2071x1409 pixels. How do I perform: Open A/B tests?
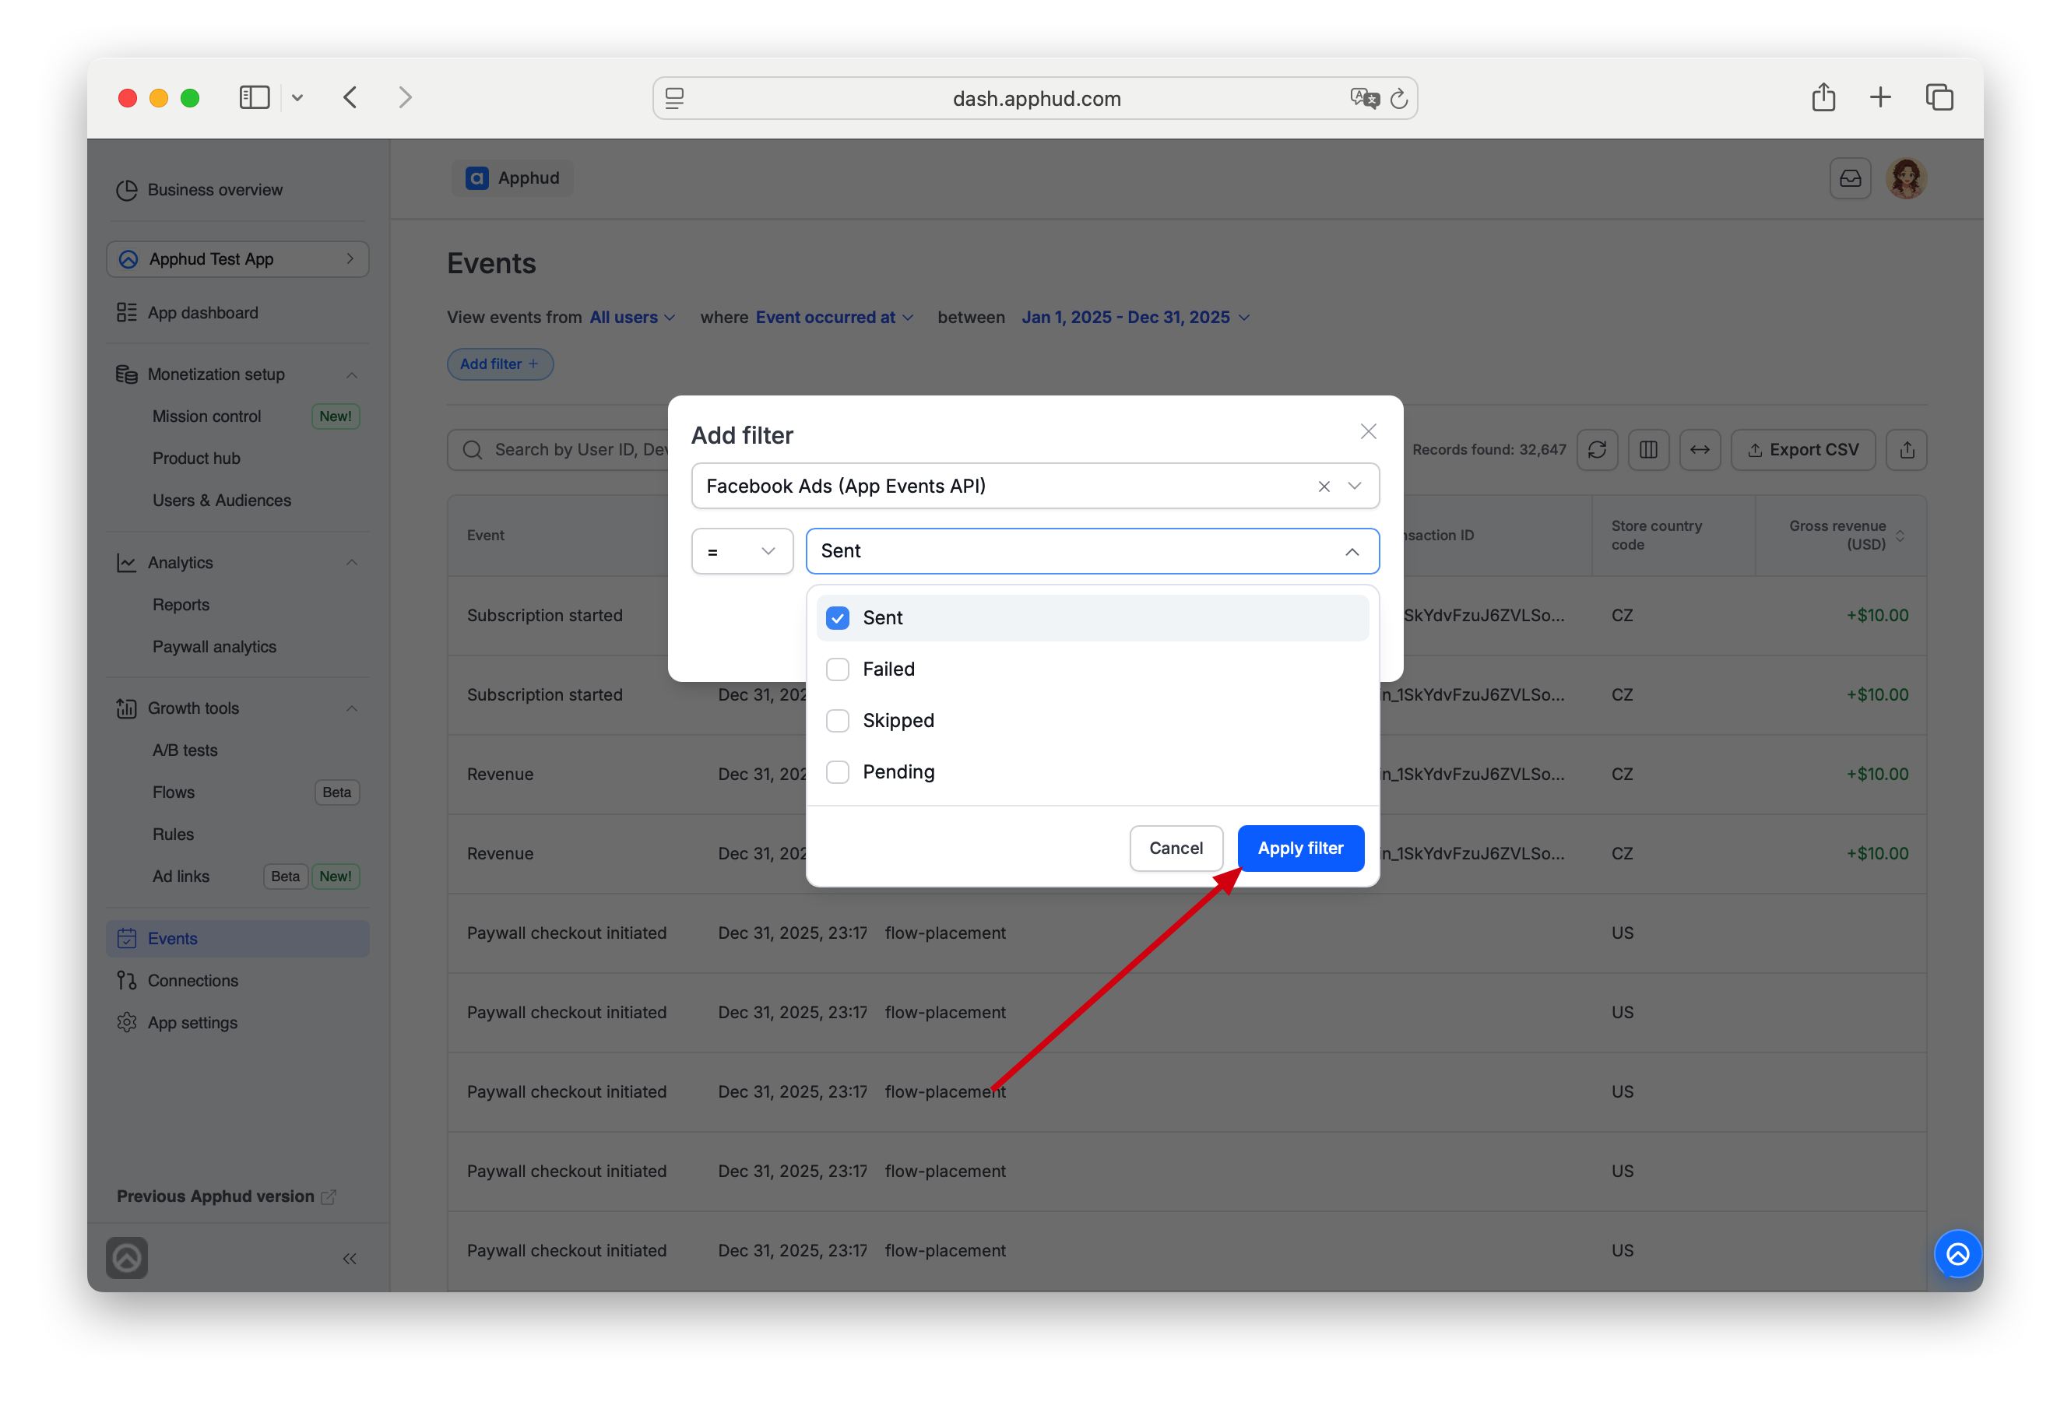pyautogui.click(x=185, y=750)
